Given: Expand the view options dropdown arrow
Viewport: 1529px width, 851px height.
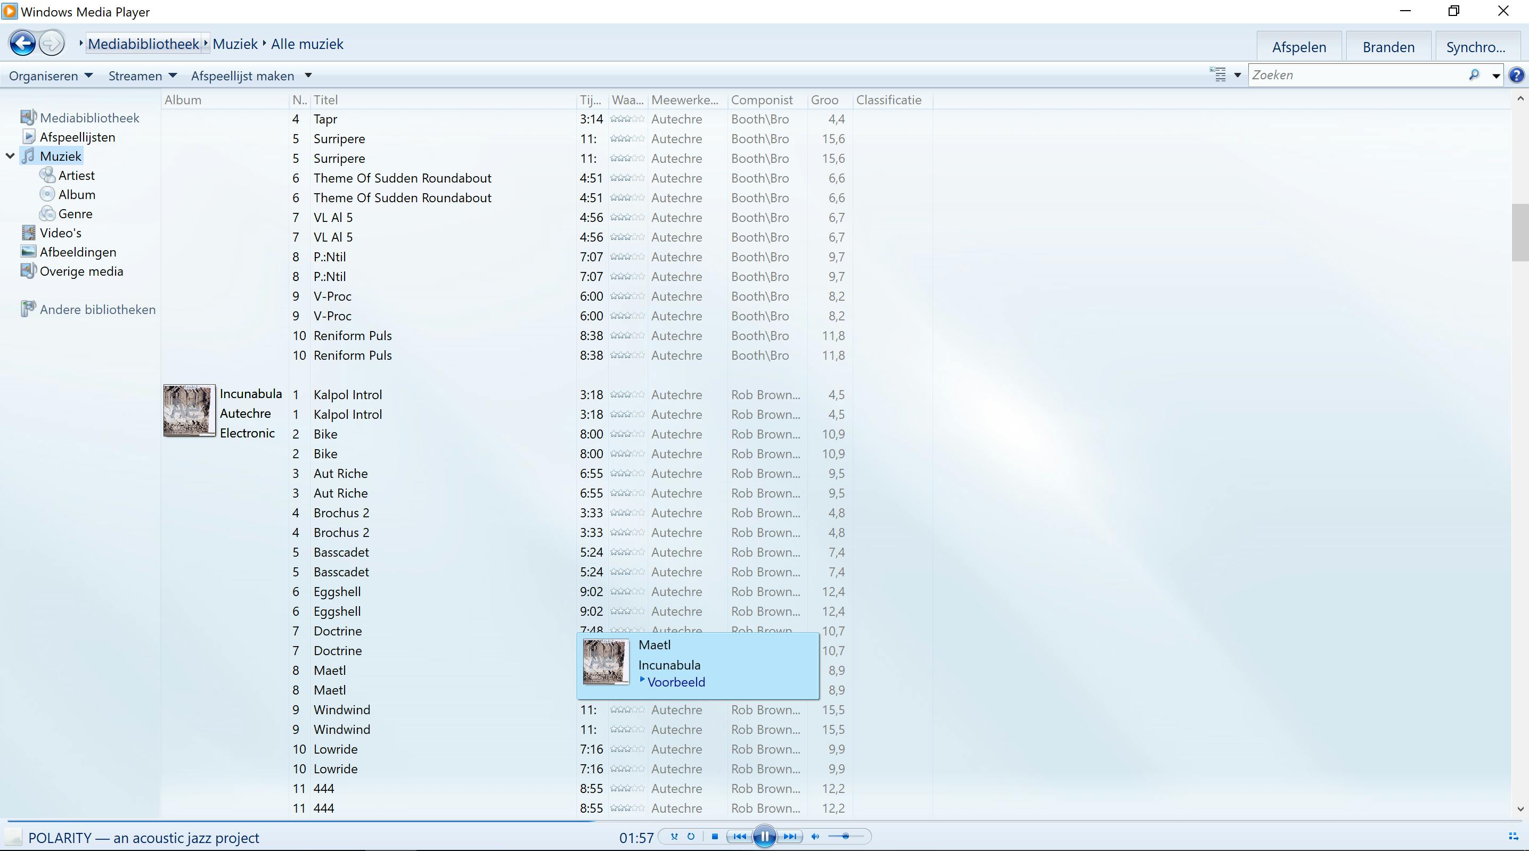Looking at the screenshot, I should [1238, 76].
